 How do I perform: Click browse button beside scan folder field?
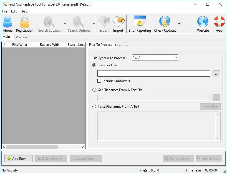click(x=216, y=74)
